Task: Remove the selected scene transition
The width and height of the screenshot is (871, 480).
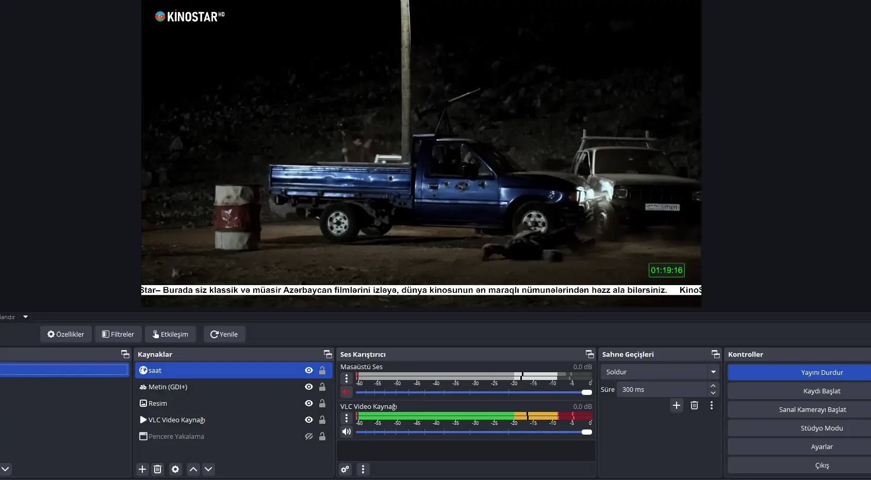Action: coord(694,405)
